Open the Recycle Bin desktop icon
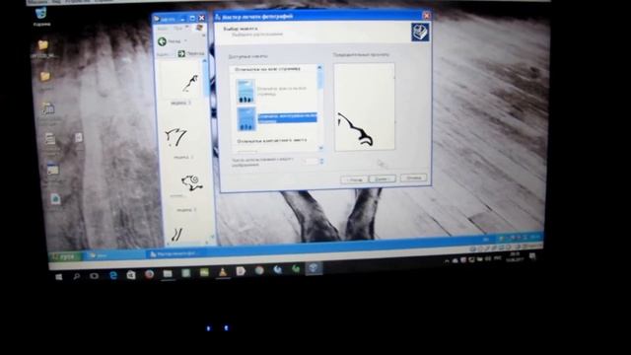The height and width of the screenshot is (355, 631). [x=40, y=14]
